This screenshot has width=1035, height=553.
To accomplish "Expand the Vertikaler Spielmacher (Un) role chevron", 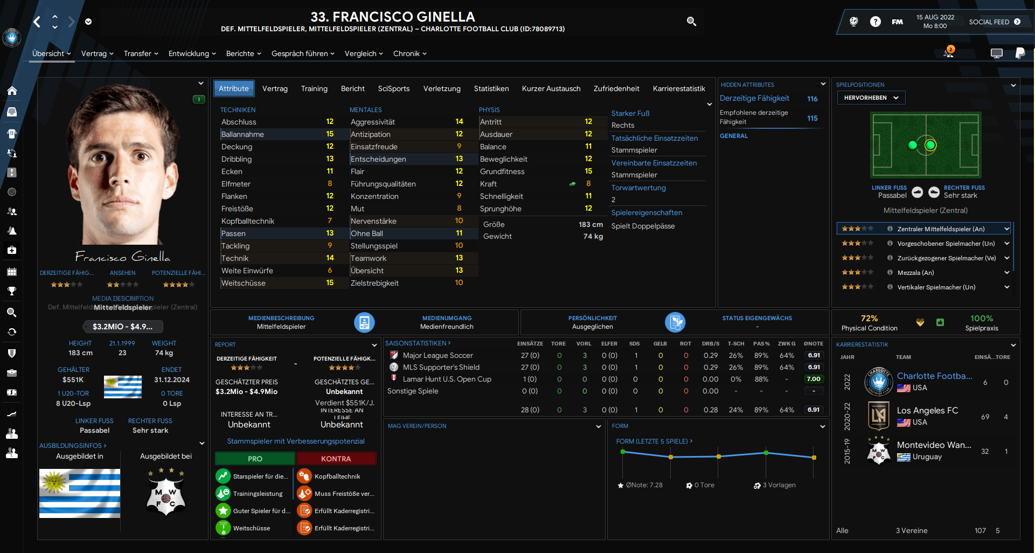I will click(x=1006, y=287).
